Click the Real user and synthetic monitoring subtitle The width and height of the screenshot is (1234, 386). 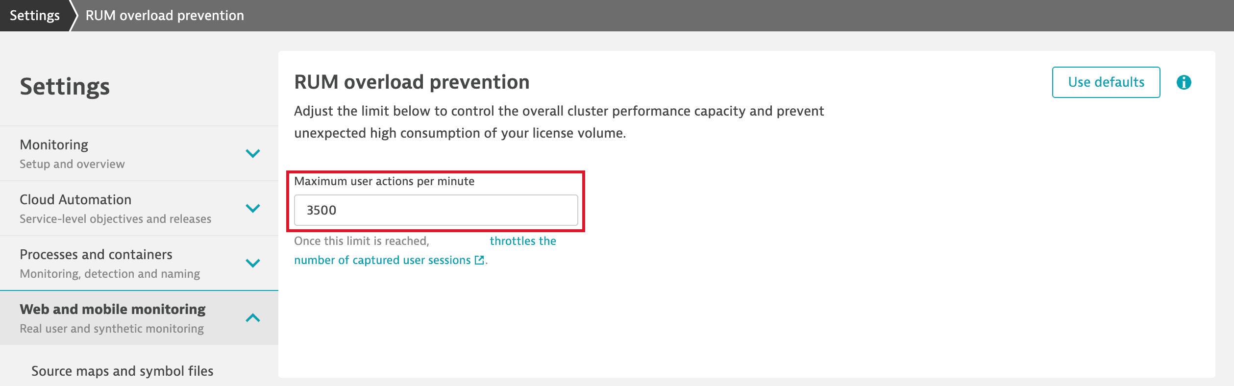click(112, 329)
